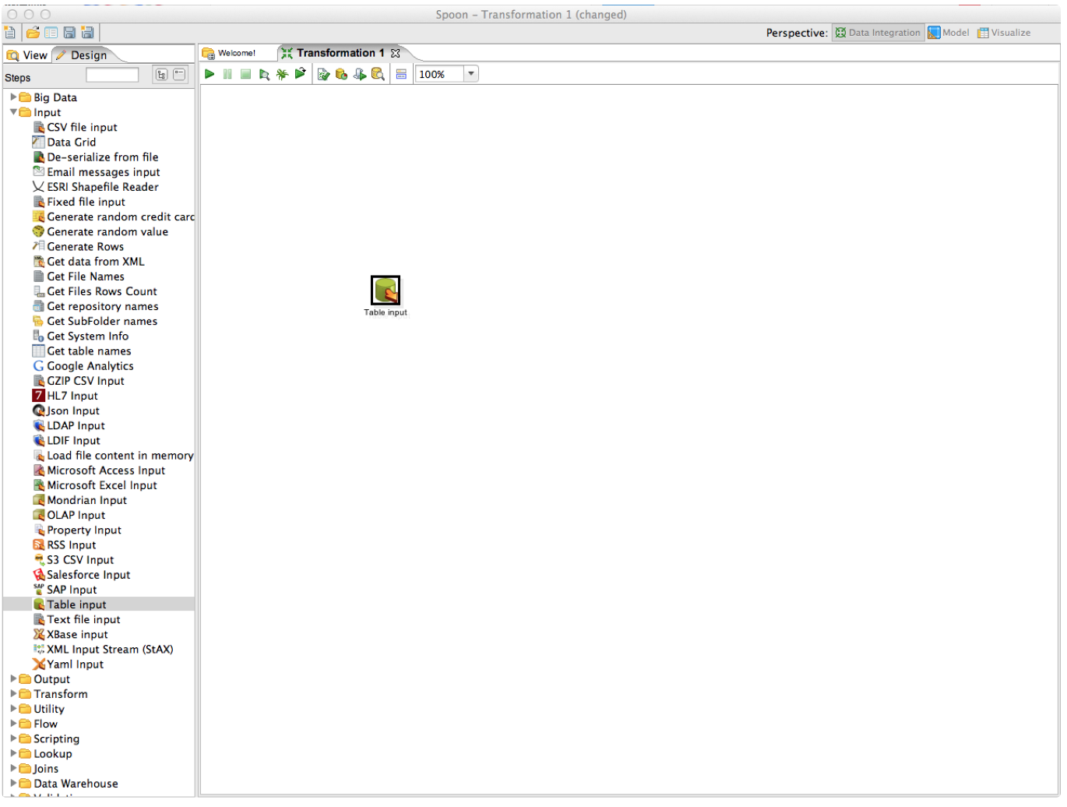Switch to Visualize perspective

pyautogui.click(x=1004, y=33)
